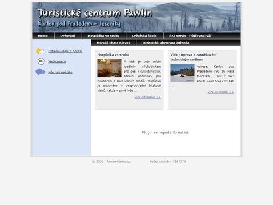Follow více informací under Hospůdka article
The height and width of the screenshot is (205, 273).
[x=148, y=97]
